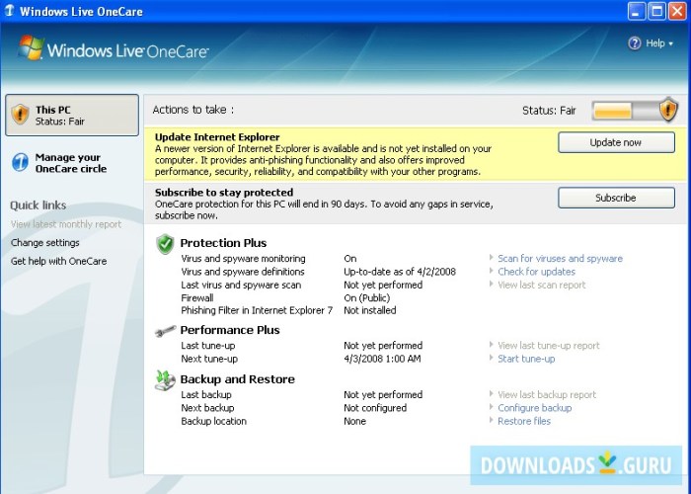Click Start tune-up link

point(526,359)
